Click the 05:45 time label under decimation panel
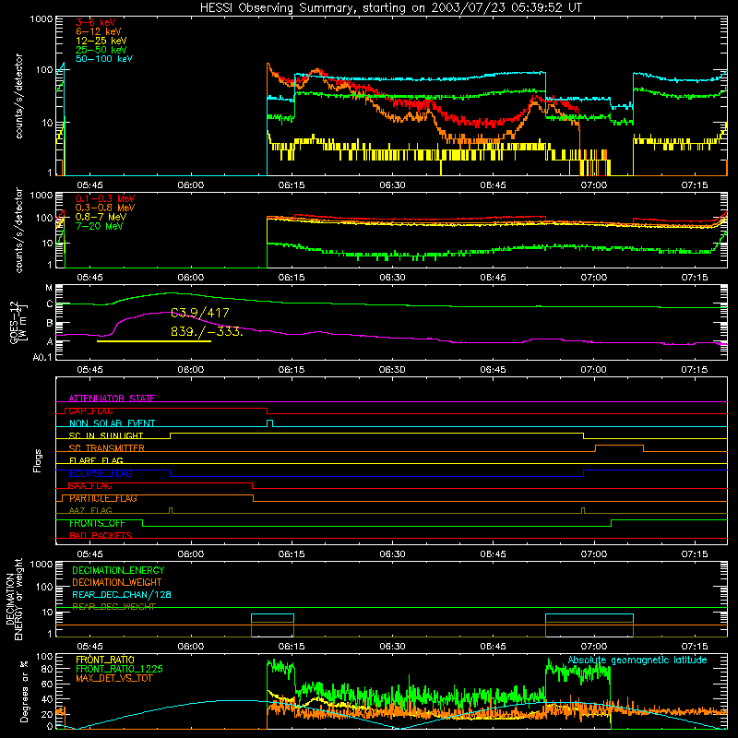The width and height of the screenshot is (738, 738). coord(89,647)
